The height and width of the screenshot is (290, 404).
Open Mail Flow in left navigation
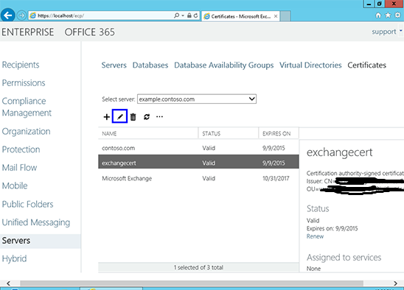(20, 168)
